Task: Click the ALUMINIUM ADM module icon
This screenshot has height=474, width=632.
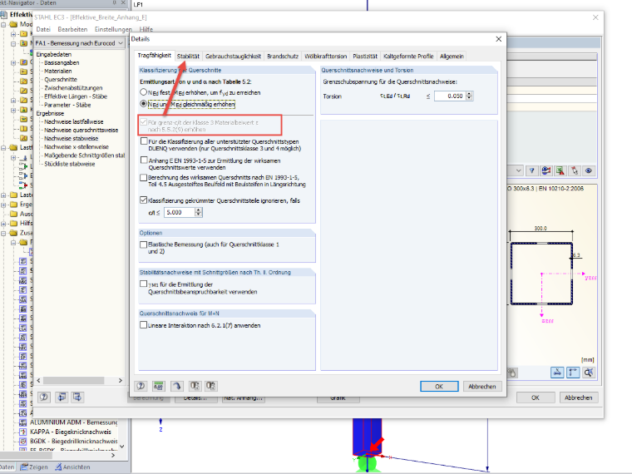Action: [23, 422]
